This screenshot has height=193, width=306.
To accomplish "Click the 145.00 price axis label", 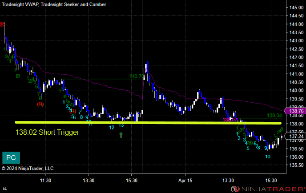I will pos(296,8).
